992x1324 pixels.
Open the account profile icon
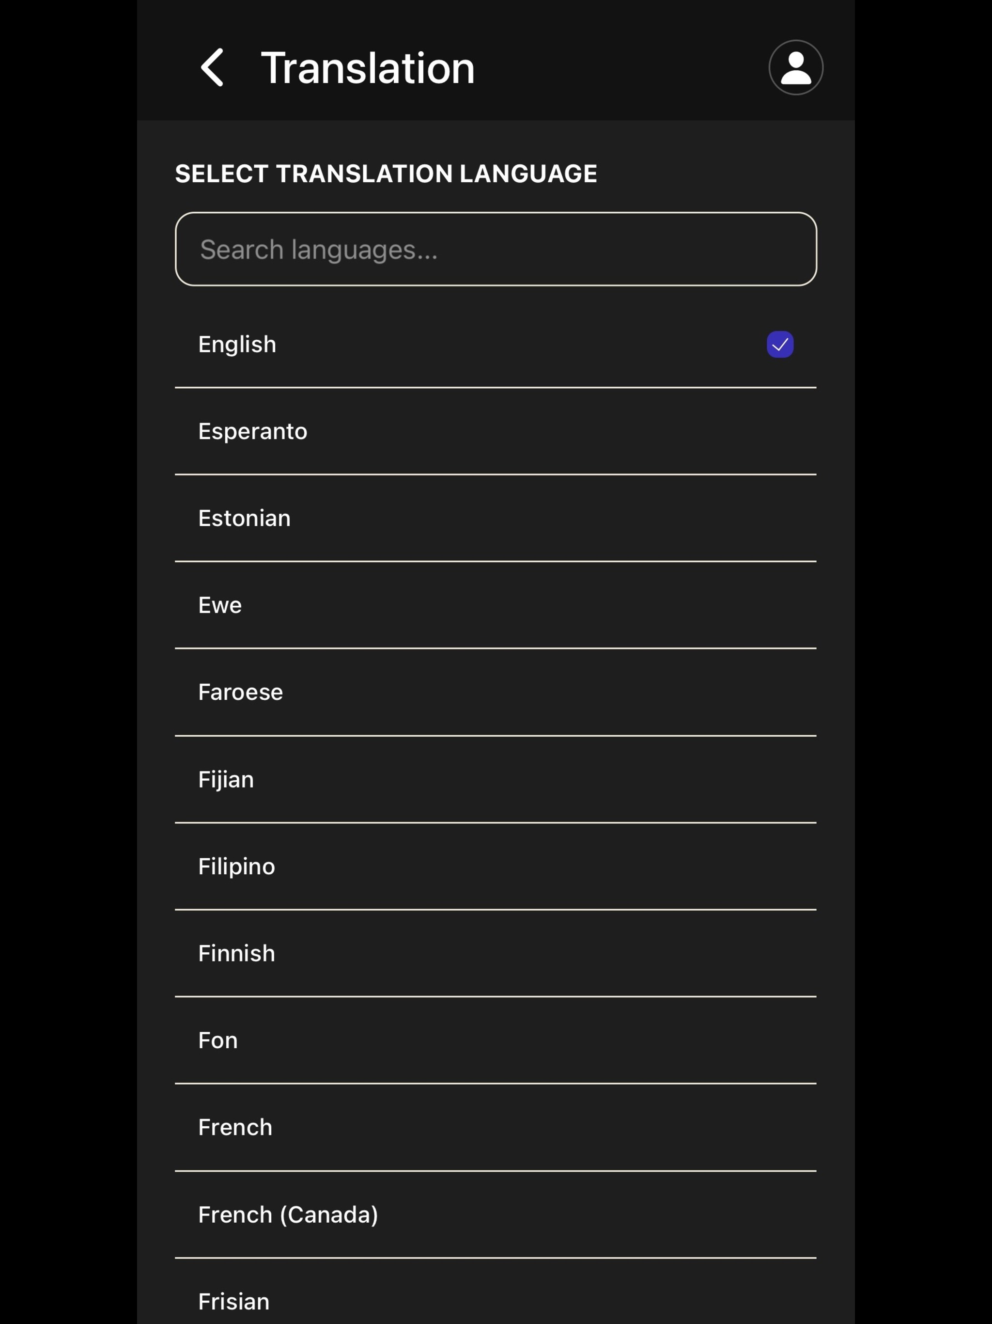pos(796,67)
